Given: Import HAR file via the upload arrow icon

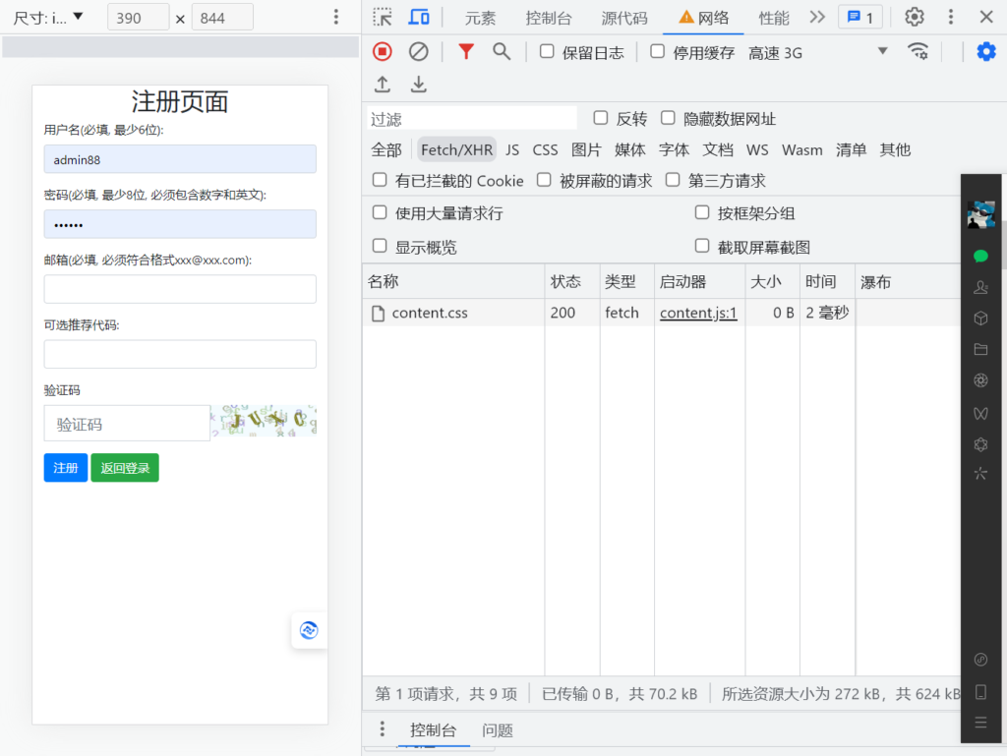Looking at the screenshot, I should point(383,85).
